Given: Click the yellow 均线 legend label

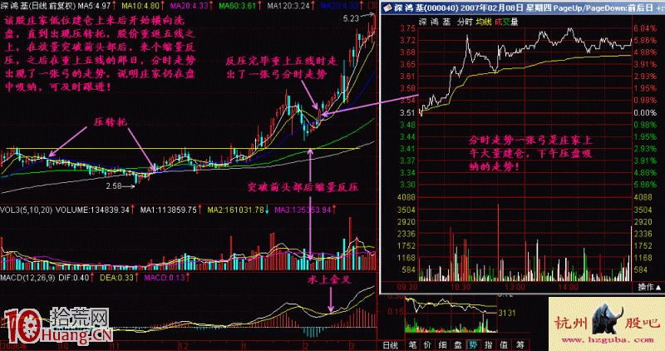Looking at the screenshot, I should pos(484,22).
